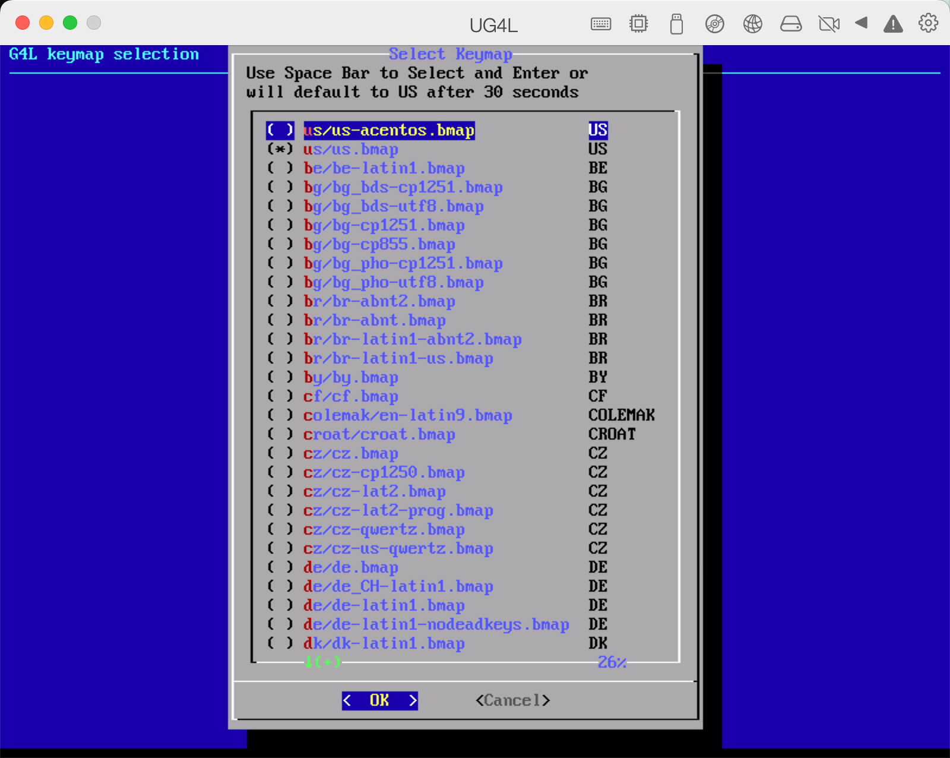Open the CPU/processor status icon
Viewport: 950px width, 758px height.
638,24
